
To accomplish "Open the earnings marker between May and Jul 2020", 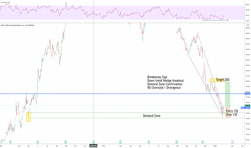I will point(38,142).
